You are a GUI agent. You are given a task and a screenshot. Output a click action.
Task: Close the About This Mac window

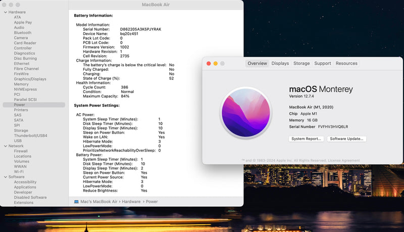pyautogui.click(x=208, y=64)
